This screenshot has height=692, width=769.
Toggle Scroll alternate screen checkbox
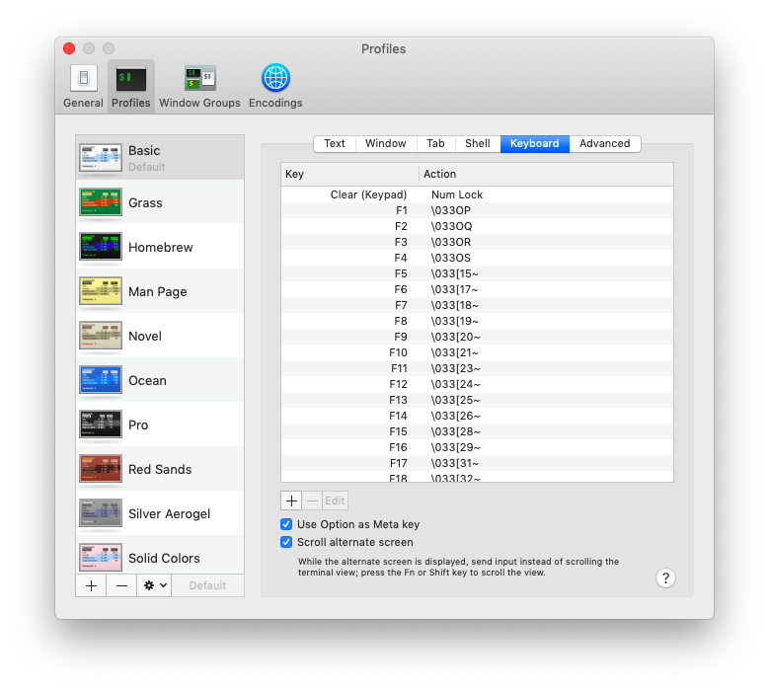286,542
